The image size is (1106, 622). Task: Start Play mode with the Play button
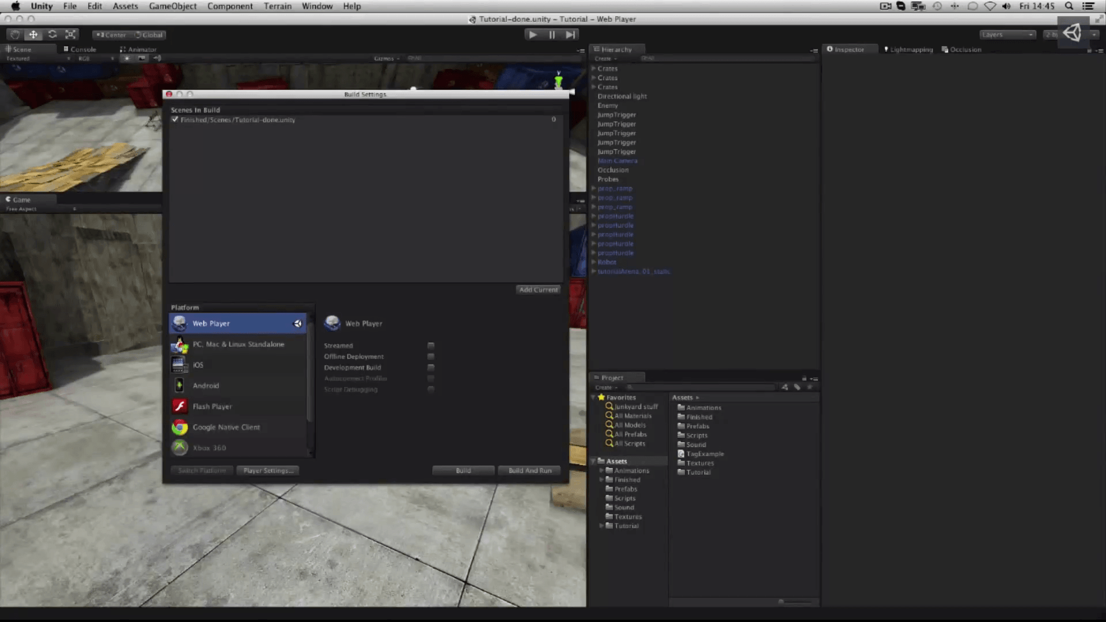(x=533, y=35)
